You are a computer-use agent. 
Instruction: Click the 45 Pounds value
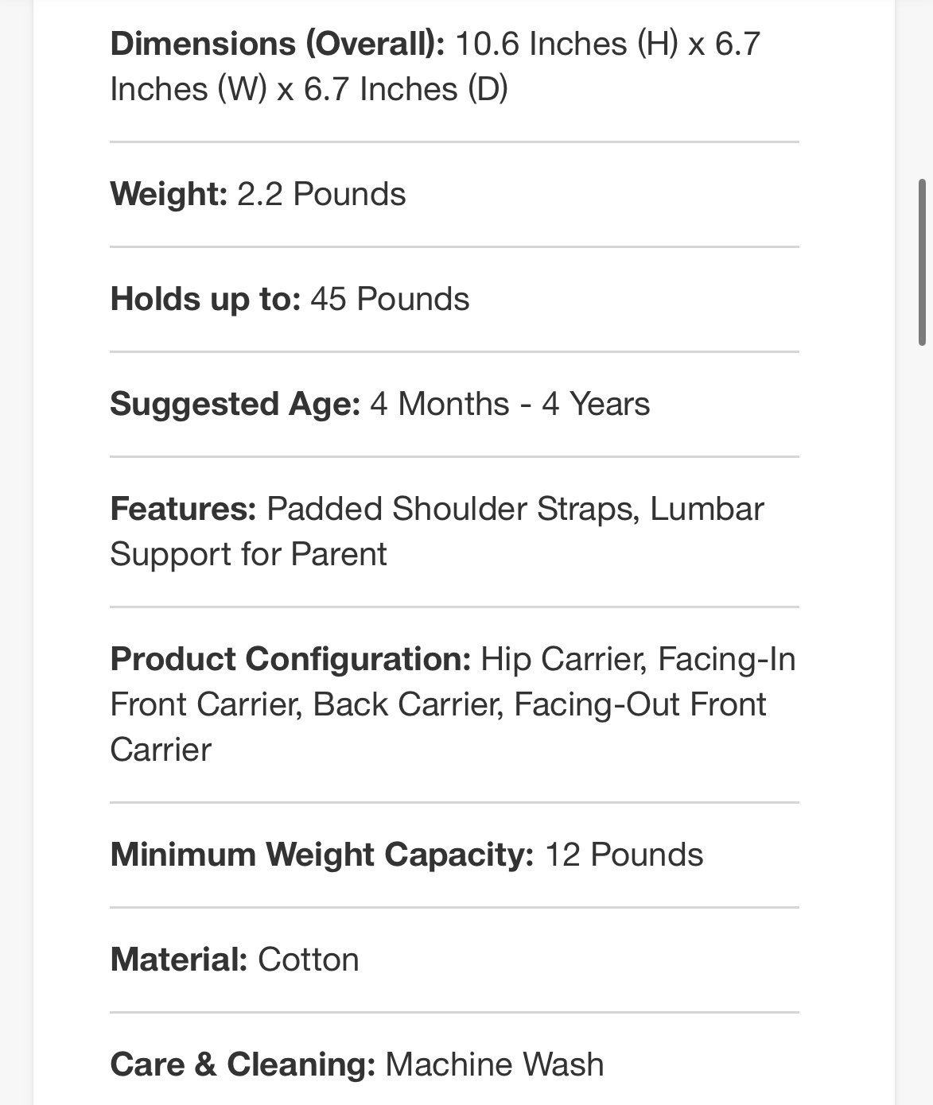(390, 300)
